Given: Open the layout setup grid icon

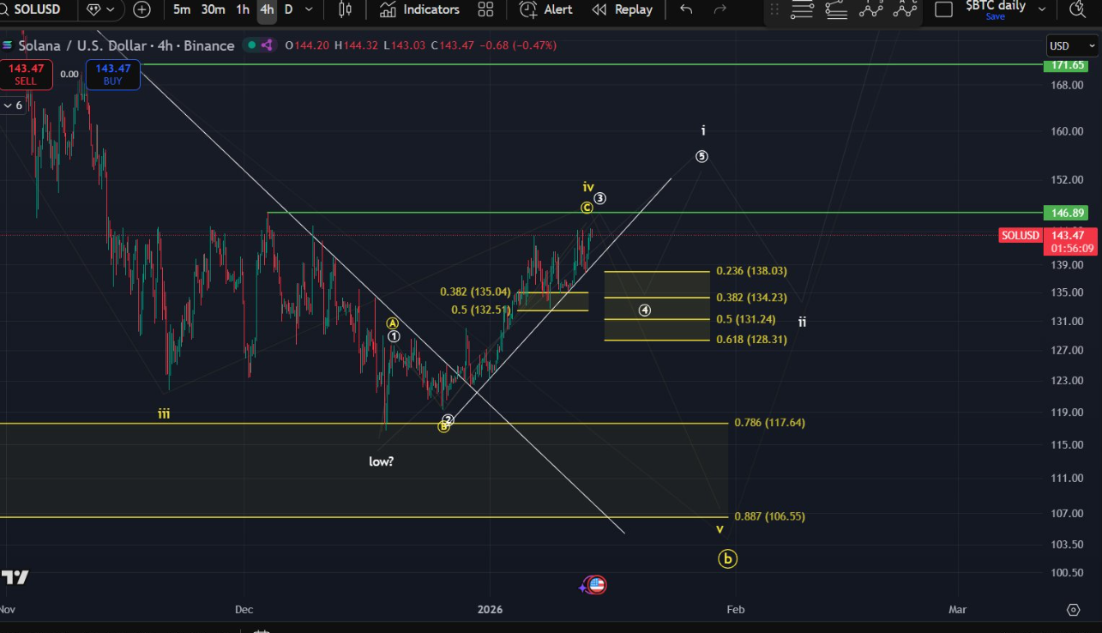Looking at the screenshot, I should 485,9.
